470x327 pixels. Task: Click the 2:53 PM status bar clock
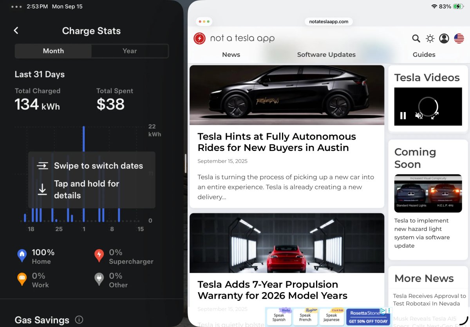pos(38,7)
